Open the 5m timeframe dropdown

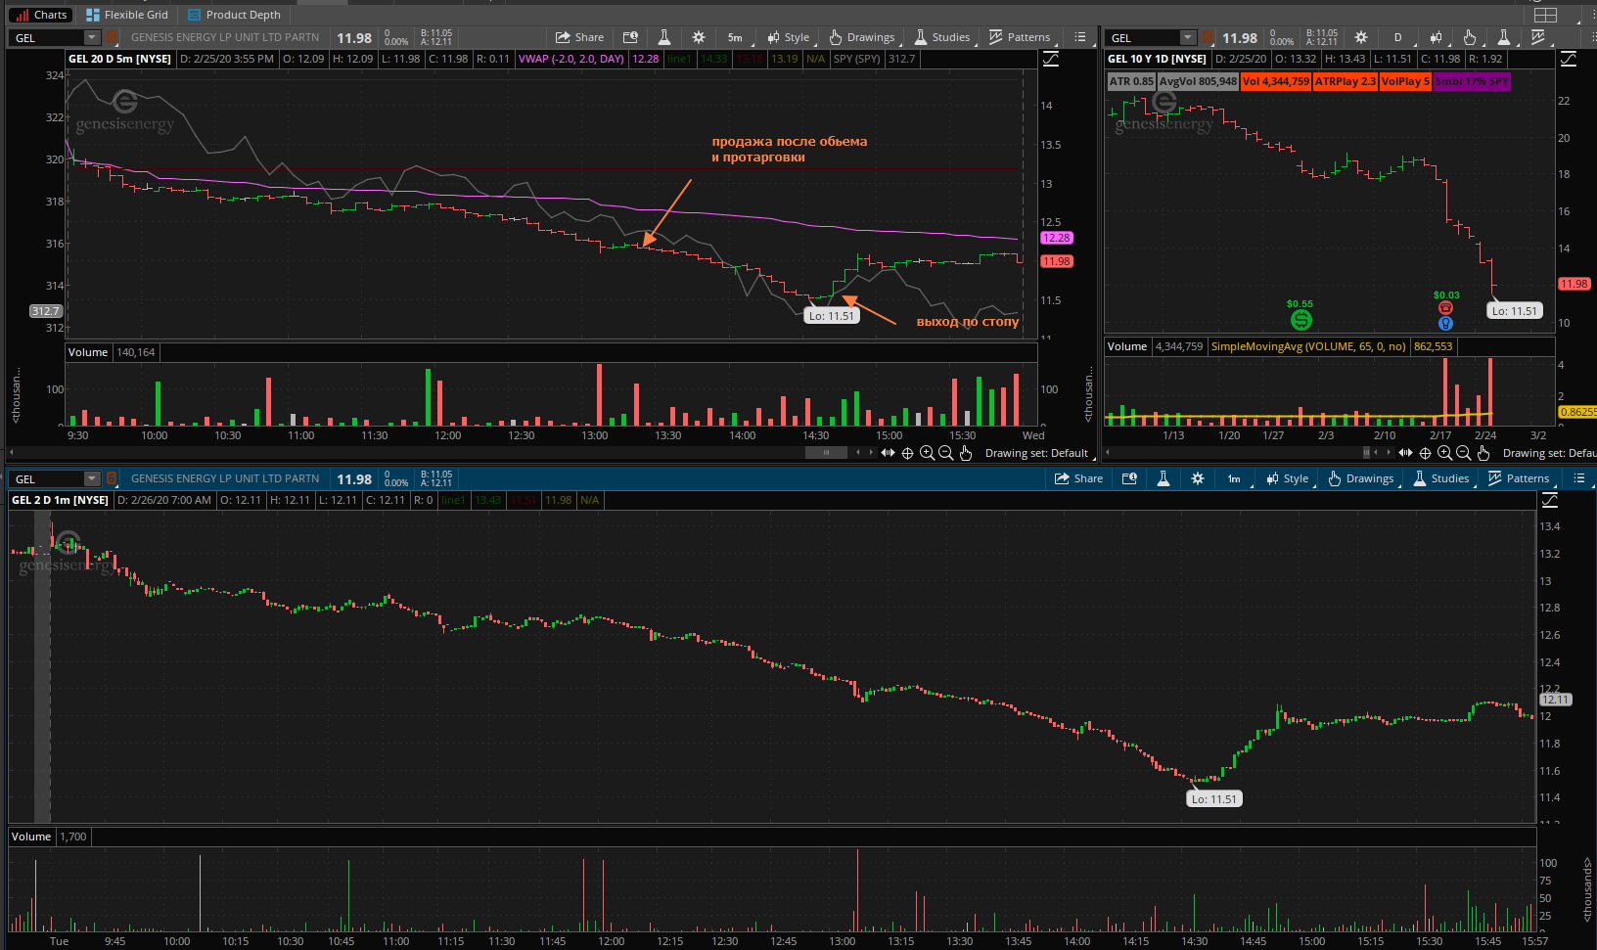(736, 37)
